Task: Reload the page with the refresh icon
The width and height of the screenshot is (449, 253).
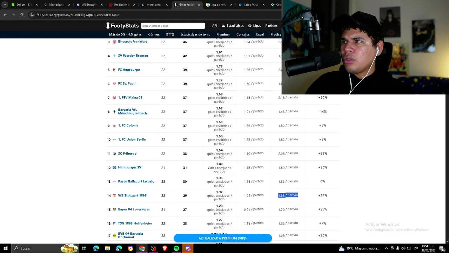Action: 22,15
